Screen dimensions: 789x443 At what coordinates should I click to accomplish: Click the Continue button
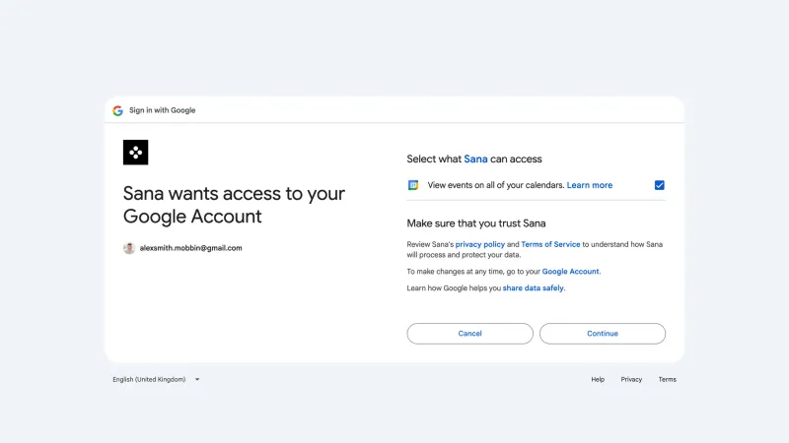[x=603, y=334]
